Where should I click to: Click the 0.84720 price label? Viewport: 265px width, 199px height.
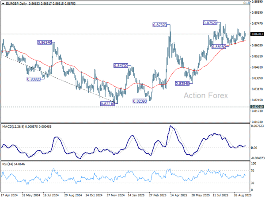click(121, 65)
